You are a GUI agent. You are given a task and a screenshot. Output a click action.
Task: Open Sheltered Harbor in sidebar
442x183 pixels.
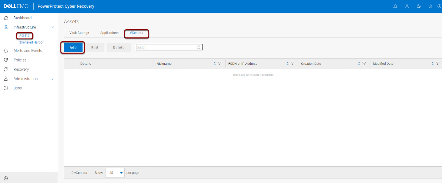click(x=31, y=42)
